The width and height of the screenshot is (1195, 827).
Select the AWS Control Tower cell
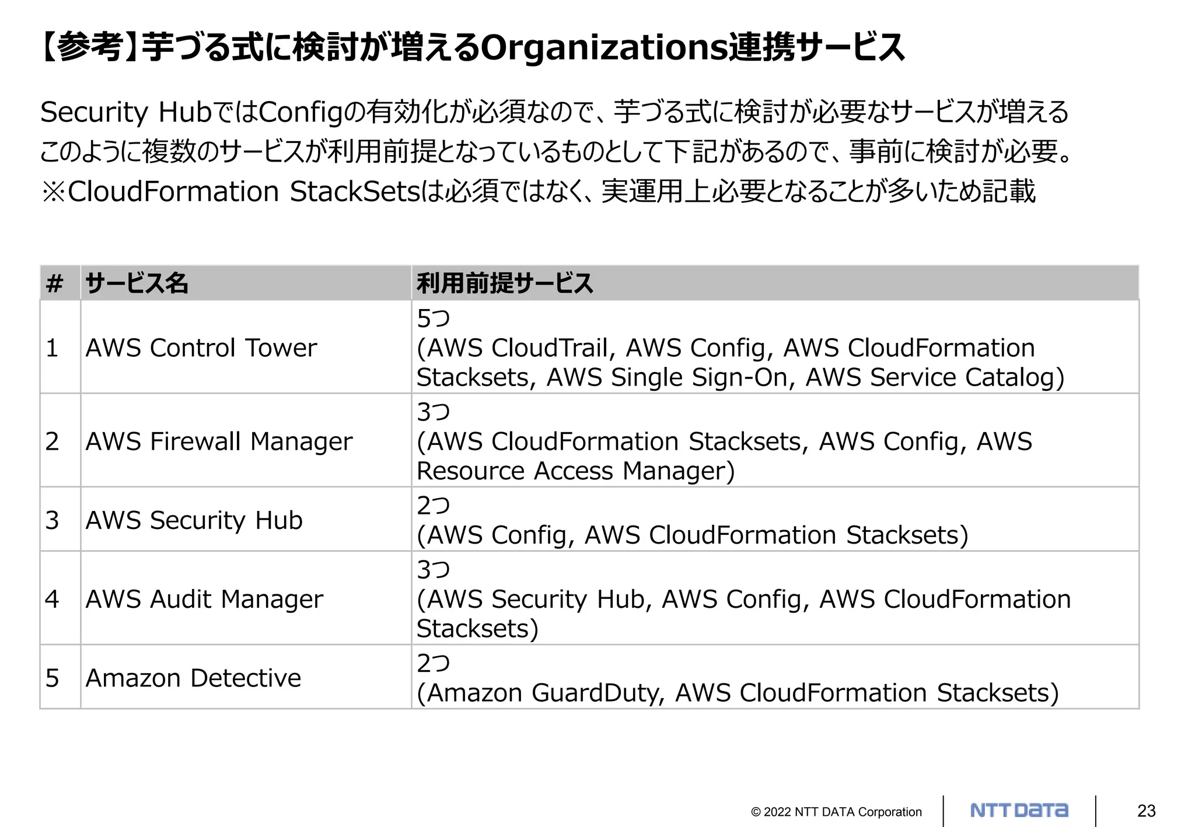246,347
